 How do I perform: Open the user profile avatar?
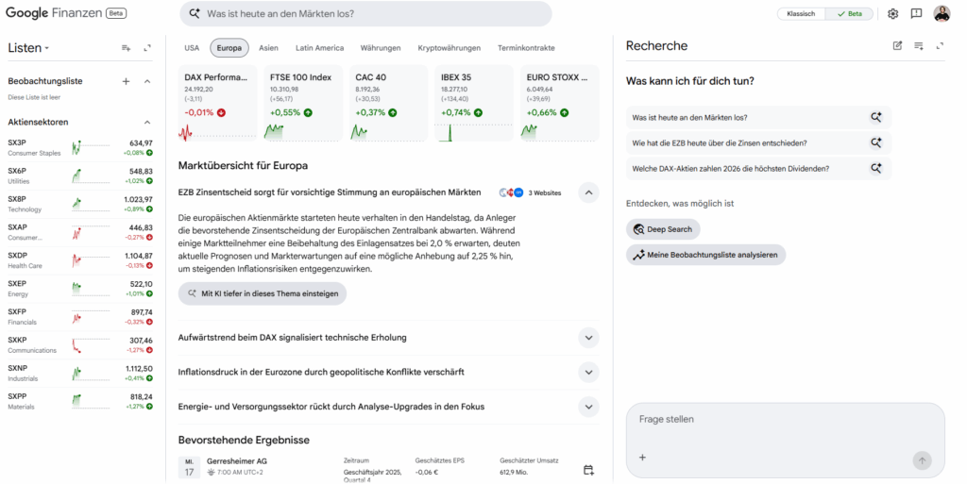(x=942, y=13)
